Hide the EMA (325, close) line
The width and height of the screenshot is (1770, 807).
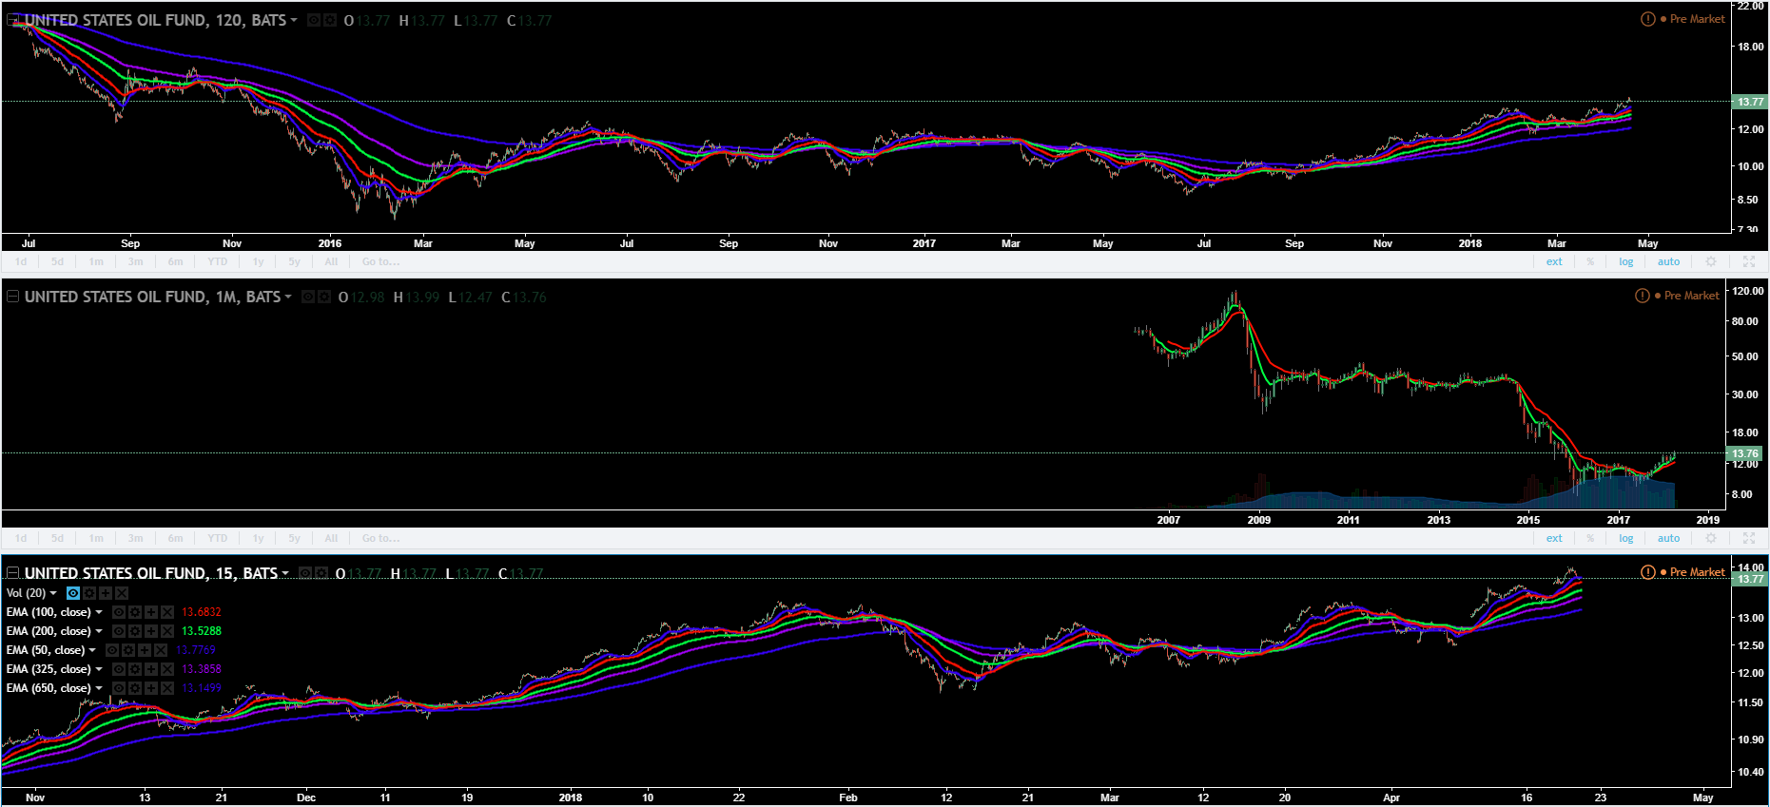click(x=119, y=669)
